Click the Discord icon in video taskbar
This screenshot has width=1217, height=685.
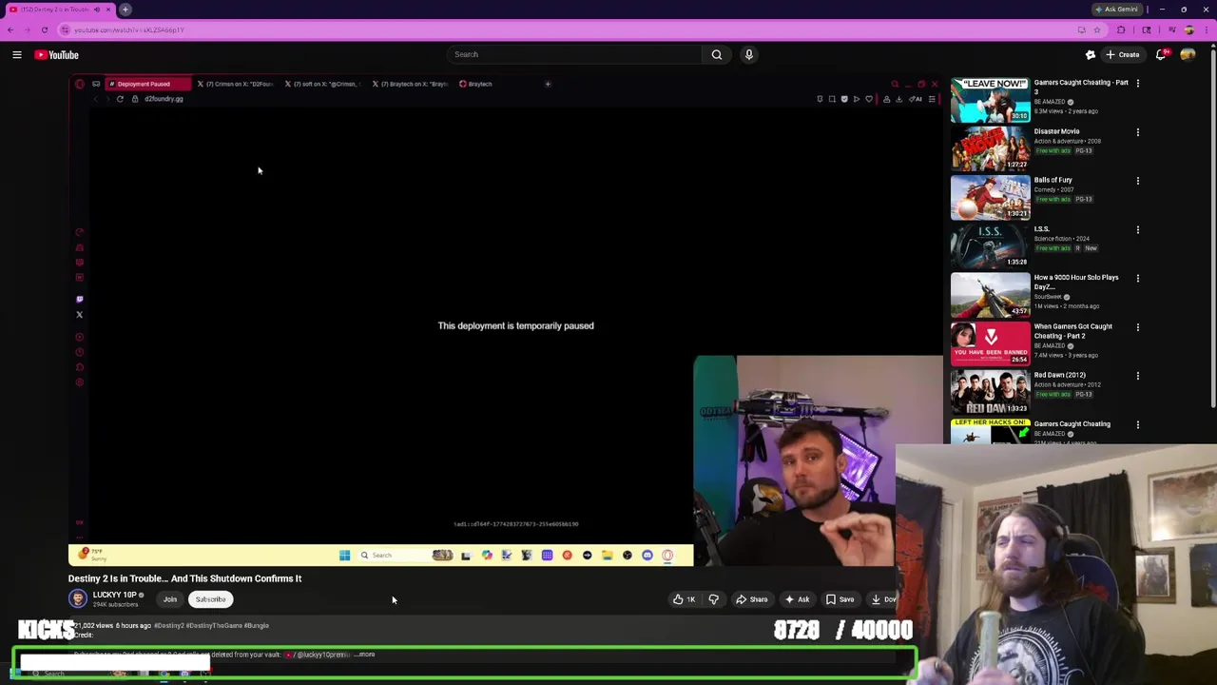point(647,556)
